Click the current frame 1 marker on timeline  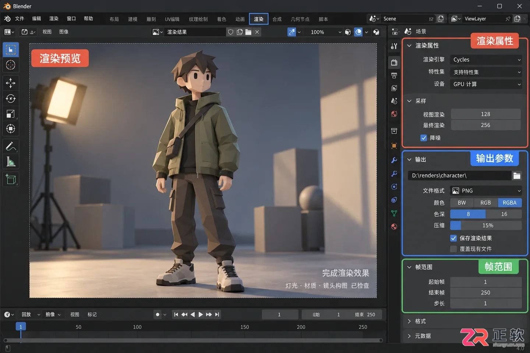click(x=21, y=327)
